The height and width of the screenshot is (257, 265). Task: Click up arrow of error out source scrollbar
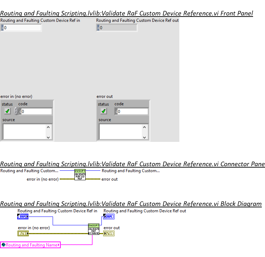[145, 127]
